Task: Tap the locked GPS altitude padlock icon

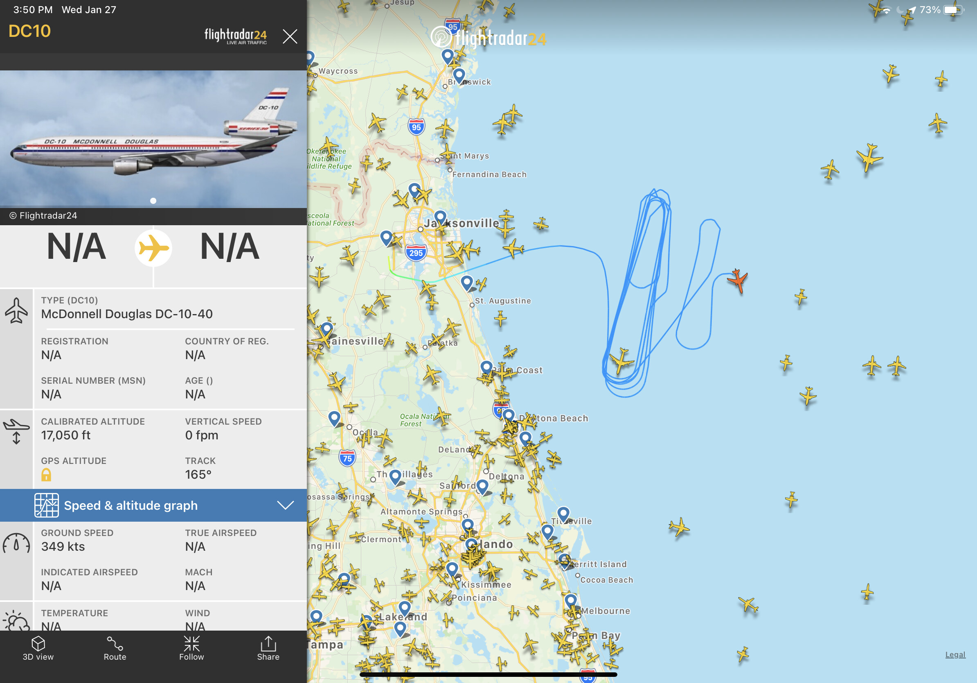Action: coord(46,475)
